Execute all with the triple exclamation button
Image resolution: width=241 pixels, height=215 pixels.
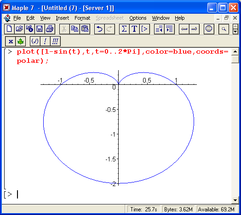pyautogui.click(x=55, y=41)
